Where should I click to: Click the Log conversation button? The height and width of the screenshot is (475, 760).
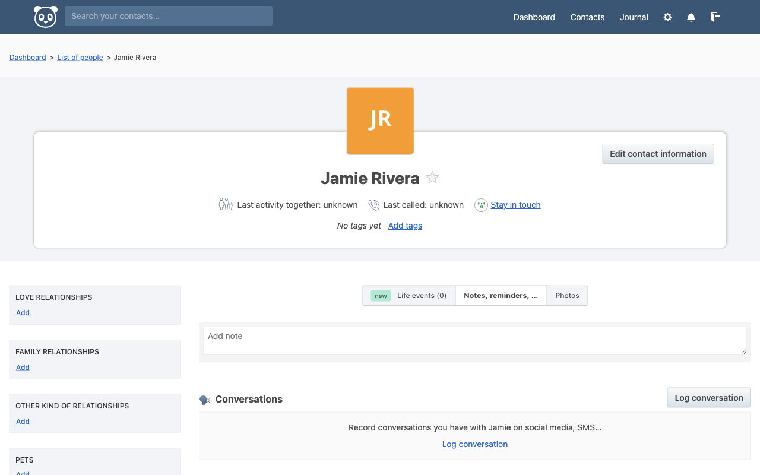click(x=709, y=398)
